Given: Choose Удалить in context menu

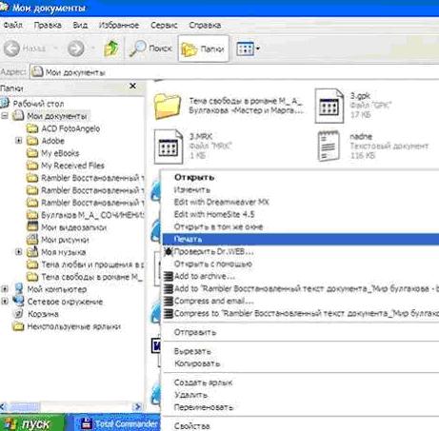Looking at the screenshot, I should [300, 395].
